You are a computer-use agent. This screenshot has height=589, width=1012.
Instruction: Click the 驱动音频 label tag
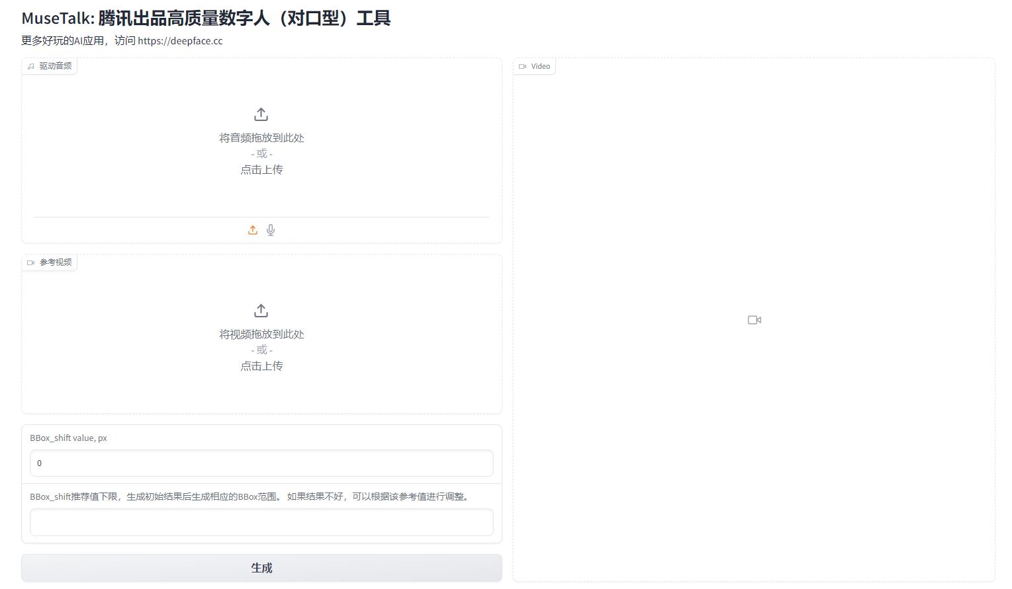[50, 66]
